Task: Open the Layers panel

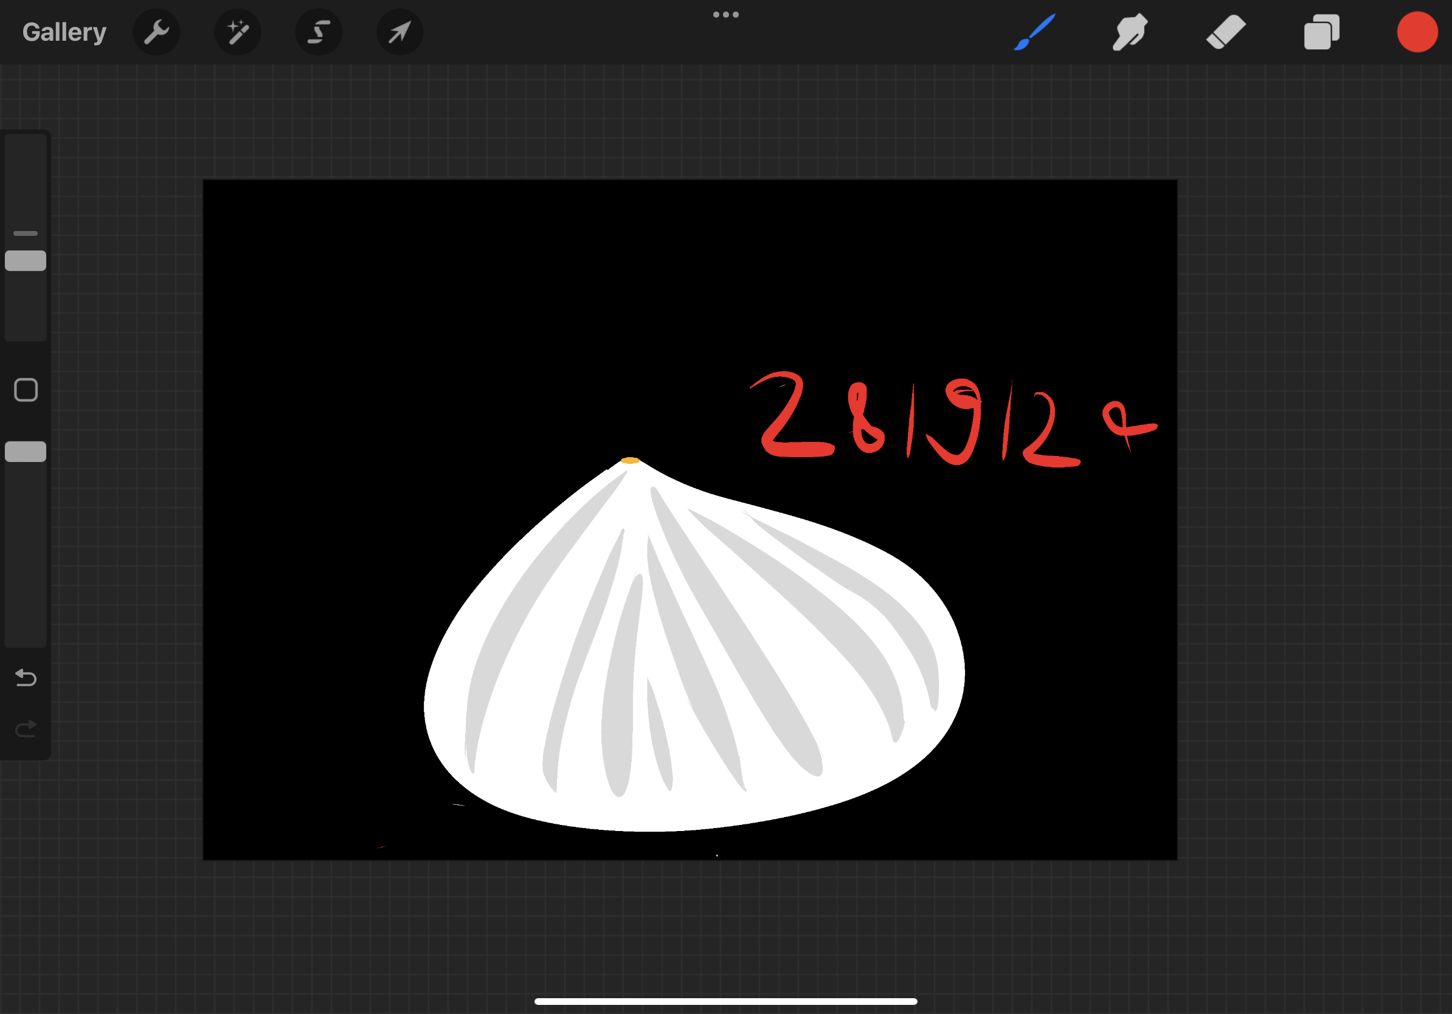Action: click(x=1321, y=32)
